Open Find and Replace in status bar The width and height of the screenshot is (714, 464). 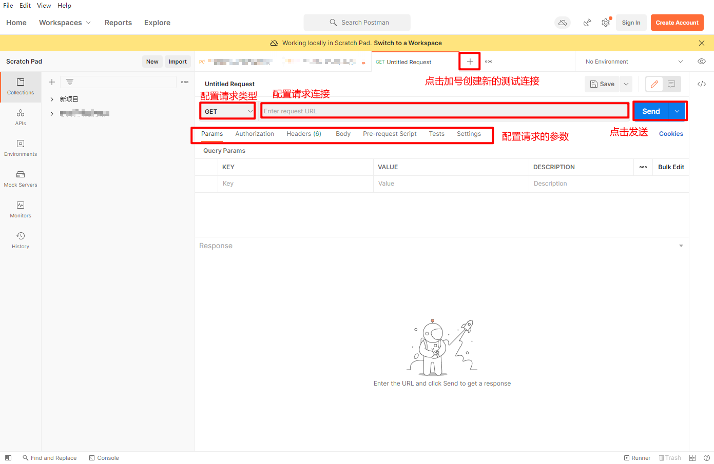click(50, 458)
